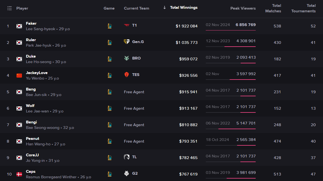Sort table by Total Matches column

click(x=273, y=8)
